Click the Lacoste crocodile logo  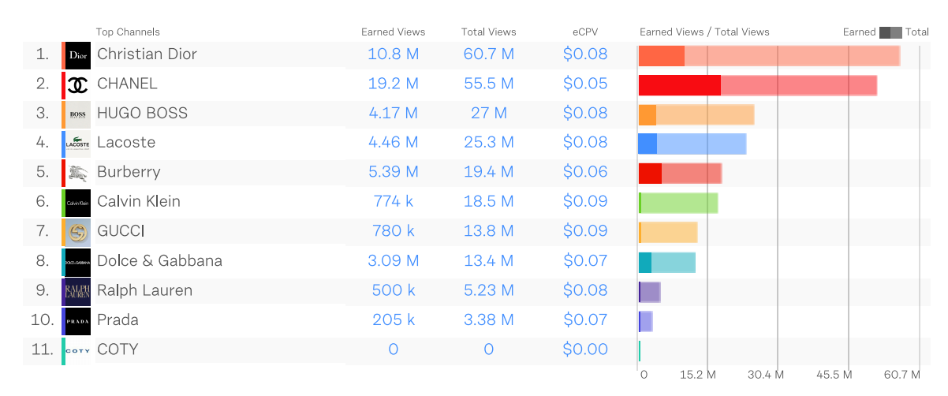[77, 144]
